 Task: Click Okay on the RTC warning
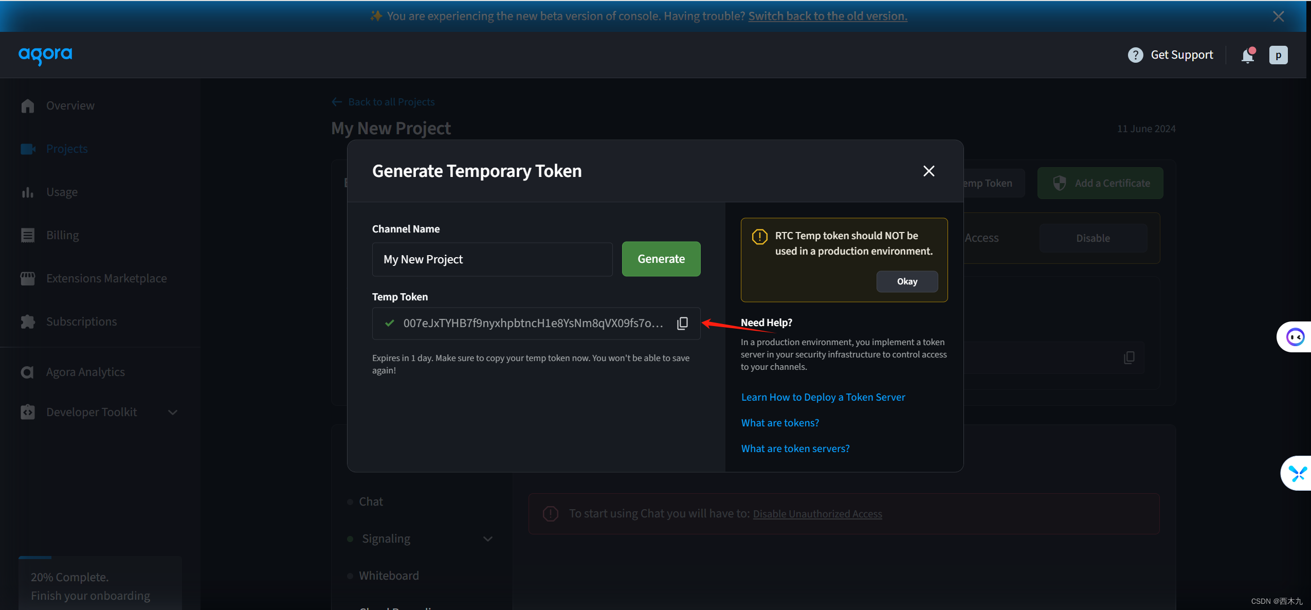point(907,281)
